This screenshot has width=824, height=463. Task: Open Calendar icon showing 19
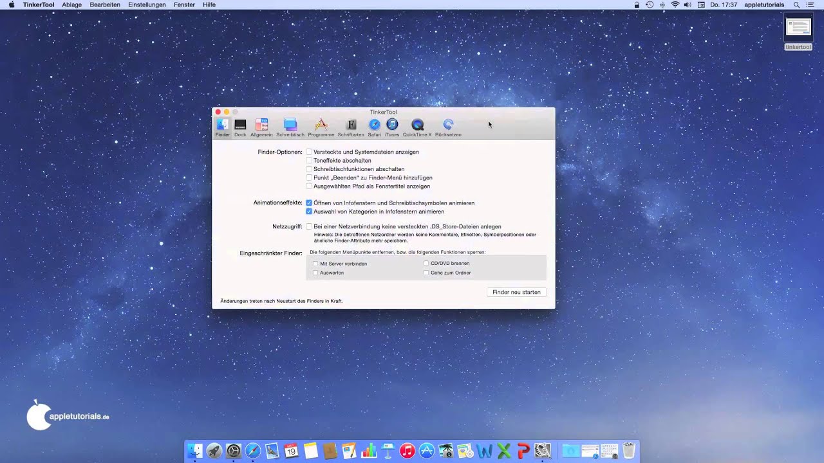(x=291, y=451)
